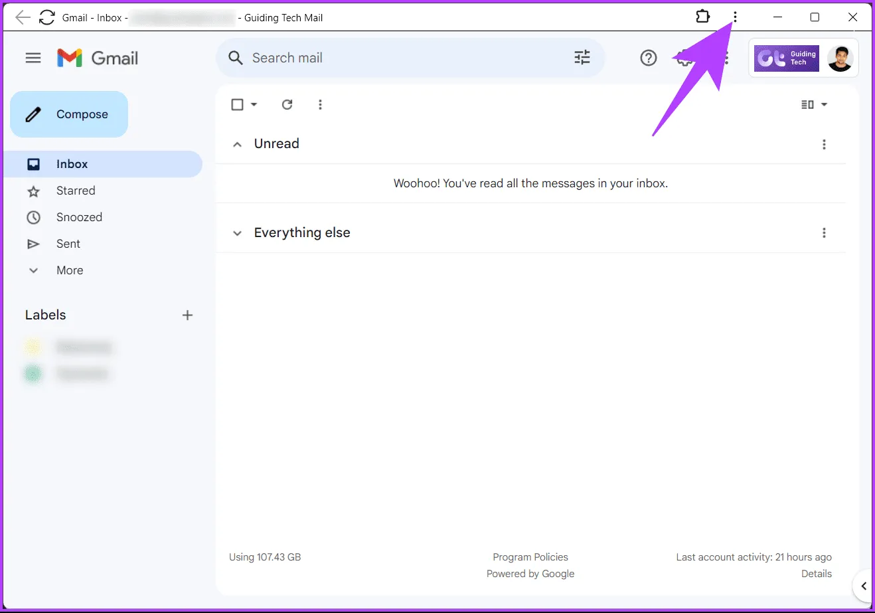The width and height of the screenshot is (875, 613).
Task: Go to Starred messages
Action: 75,191
